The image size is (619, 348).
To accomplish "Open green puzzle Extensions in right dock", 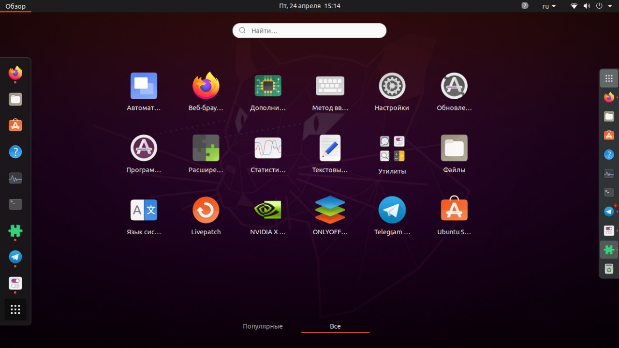I will 609,249.
